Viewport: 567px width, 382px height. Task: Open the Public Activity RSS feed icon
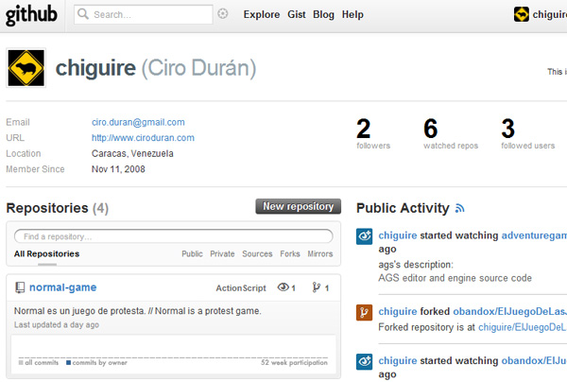[459, 208]
